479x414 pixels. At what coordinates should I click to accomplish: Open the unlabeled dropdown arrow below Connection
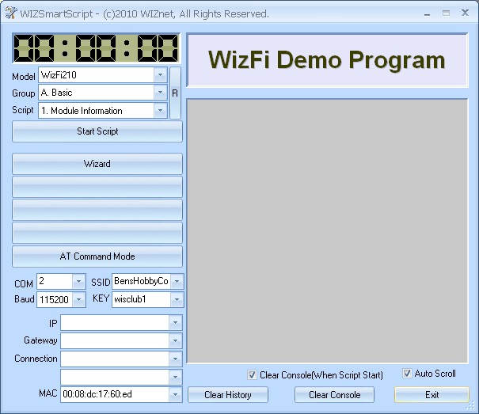[x=175, y=377]
